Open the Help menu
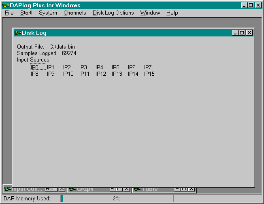Image resolution: width=264 pixels, height=204 pixels. (x=172, y=13)
